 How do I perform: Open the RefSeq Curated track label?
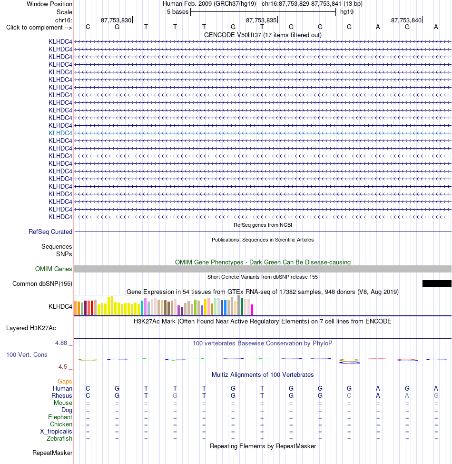(x=50, y=232)
